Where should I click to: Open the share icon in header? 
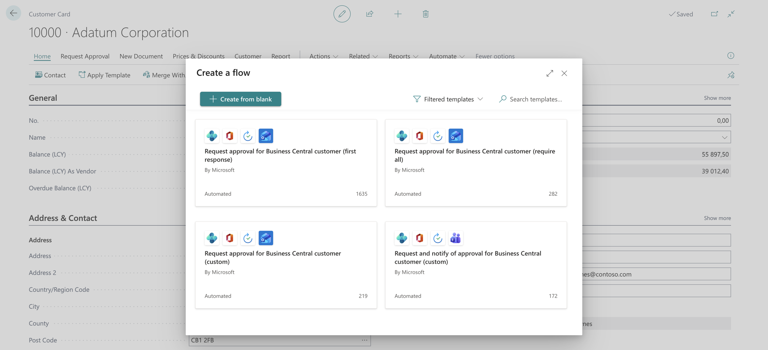click(370, 14)
